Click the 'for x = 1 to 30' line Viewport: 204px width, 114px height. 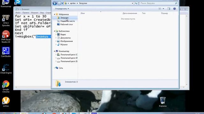[31, 16]
